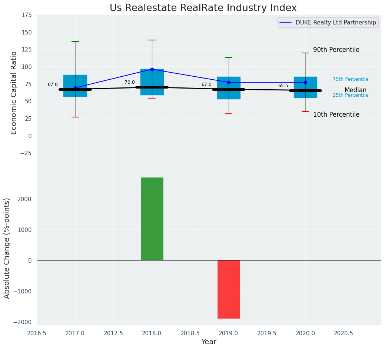Click the green bar for 2018
The height and width of the screenshot is (349, 385).
[x=152, y=219]
